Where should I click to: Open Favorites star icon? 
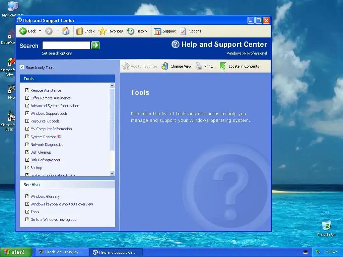[x=102, y=31]
